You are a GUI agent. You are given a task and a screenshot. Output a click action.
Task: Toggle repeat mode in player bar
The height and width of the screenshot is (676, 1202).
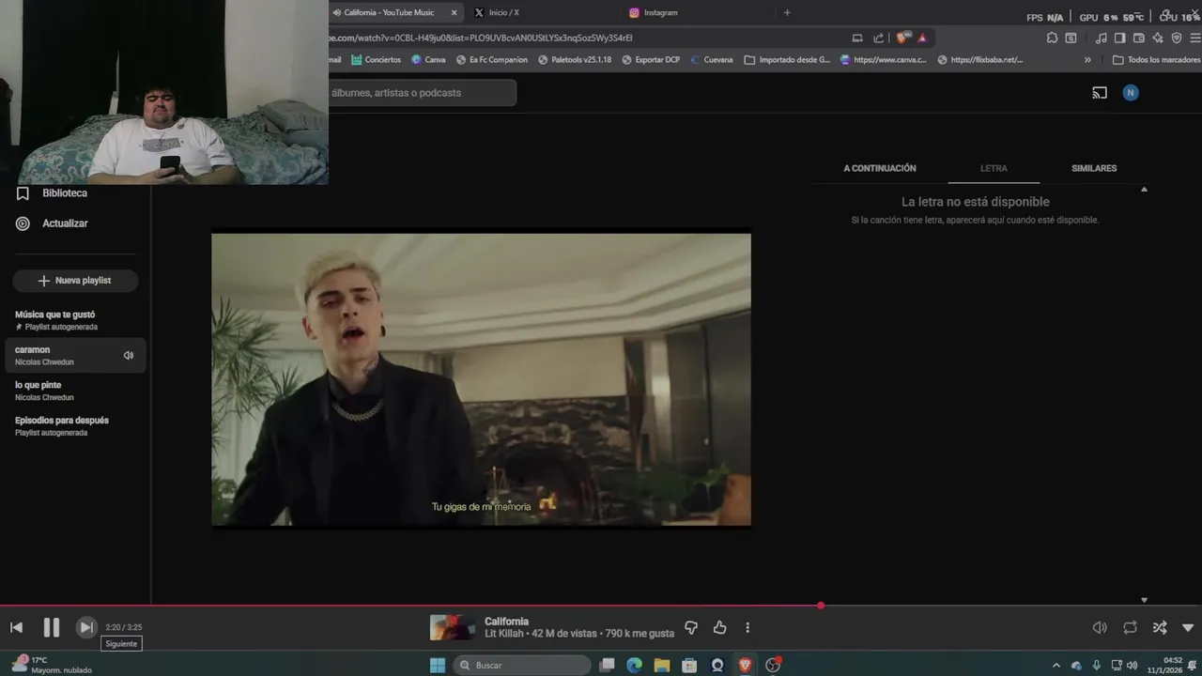[1130, 627]
